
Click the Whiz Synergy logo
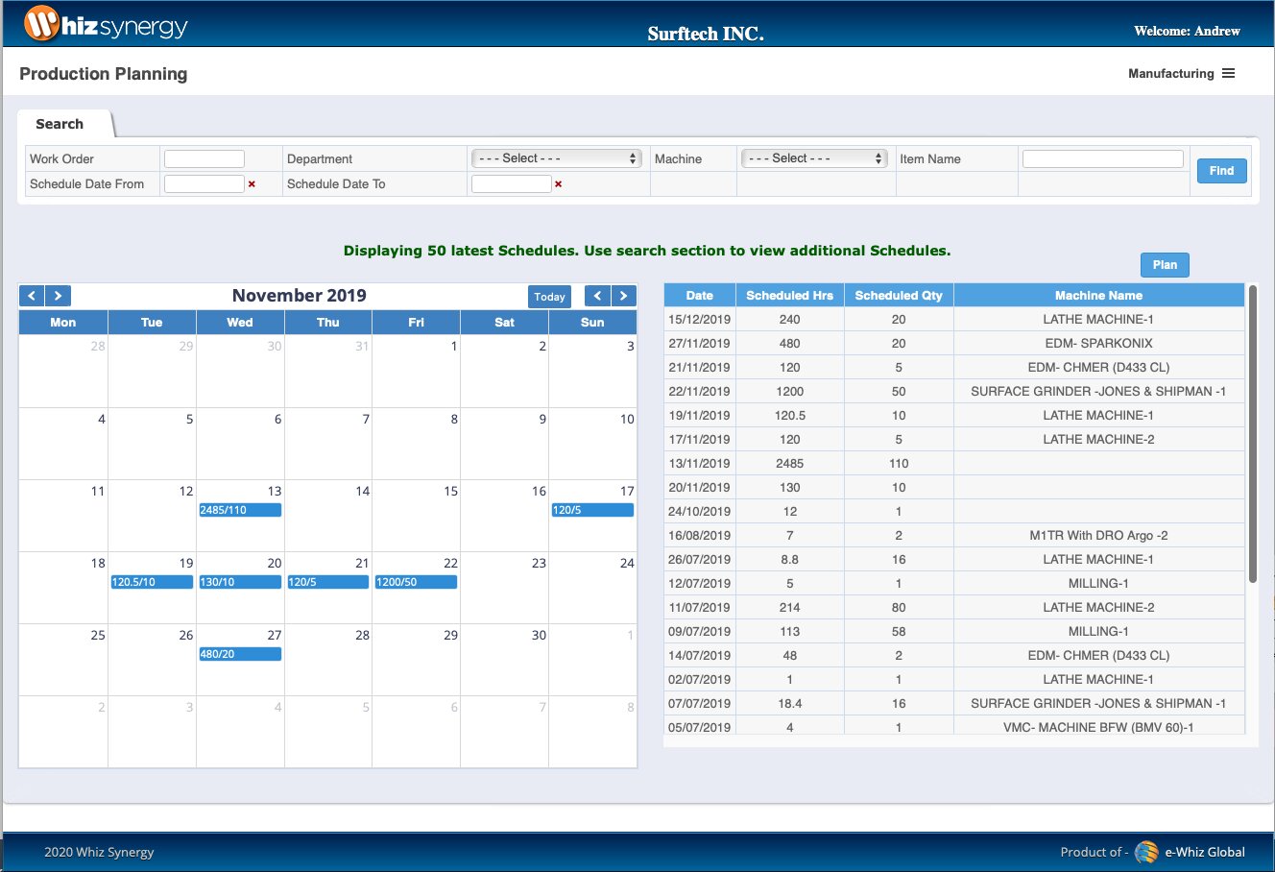coord(106,25)
